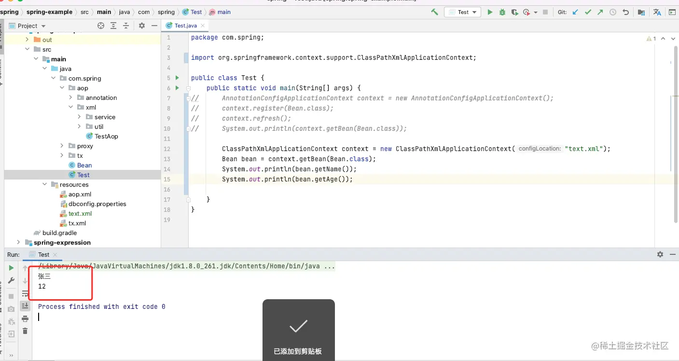Open run configuration wrench in Run panel
Screen dimensions: 679x361
tap(11, 280)
